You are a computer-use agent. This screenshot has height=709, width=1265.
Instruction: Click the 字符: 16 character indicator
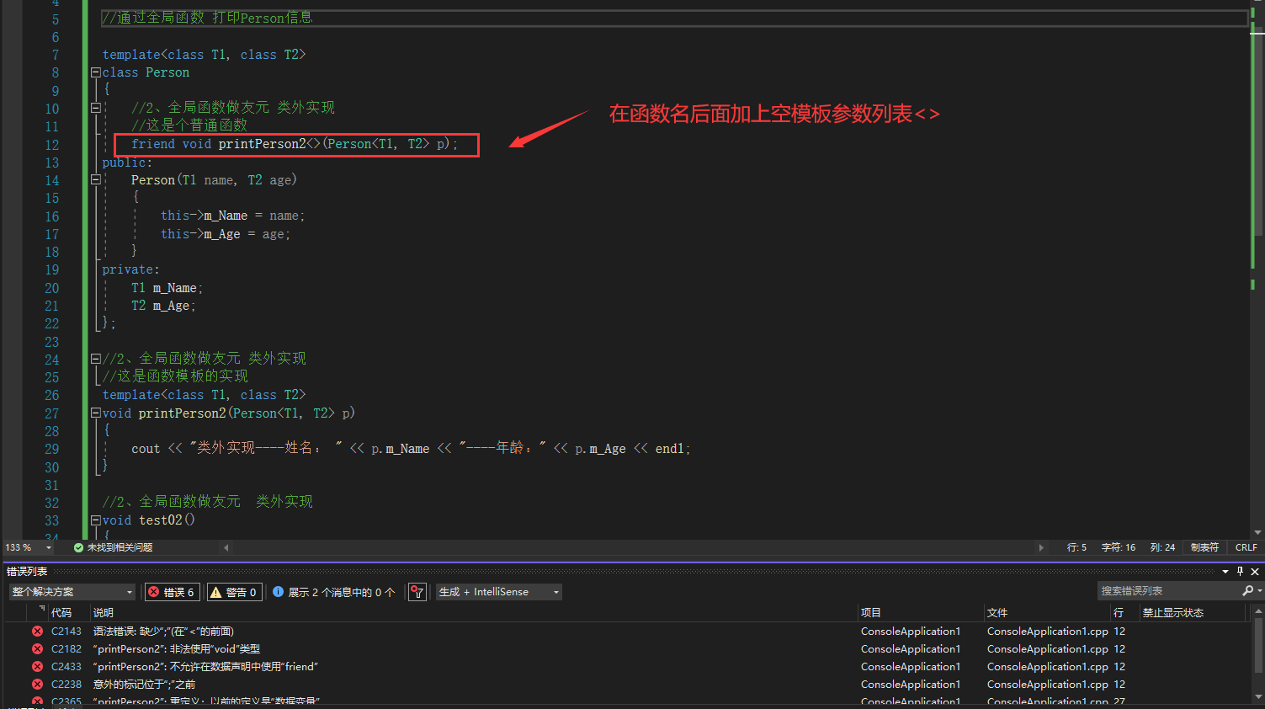1118,547
